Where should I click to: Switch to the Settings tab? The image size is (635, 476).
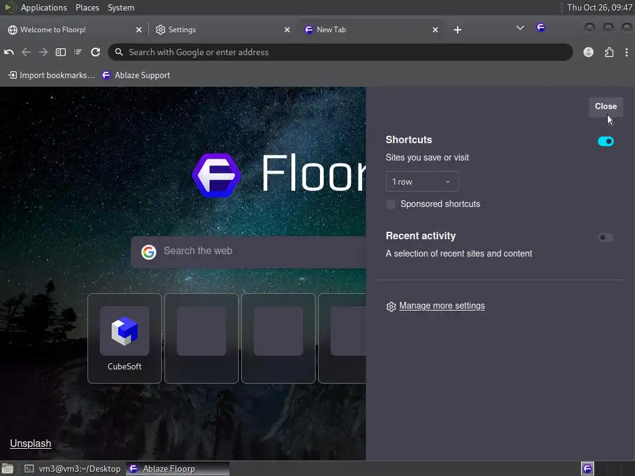223,30
